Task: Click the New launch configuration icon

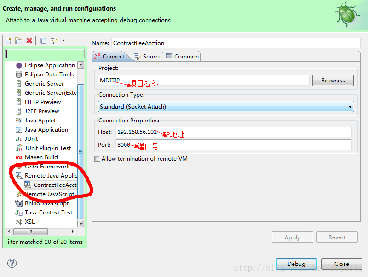Action: click(8, 40)
